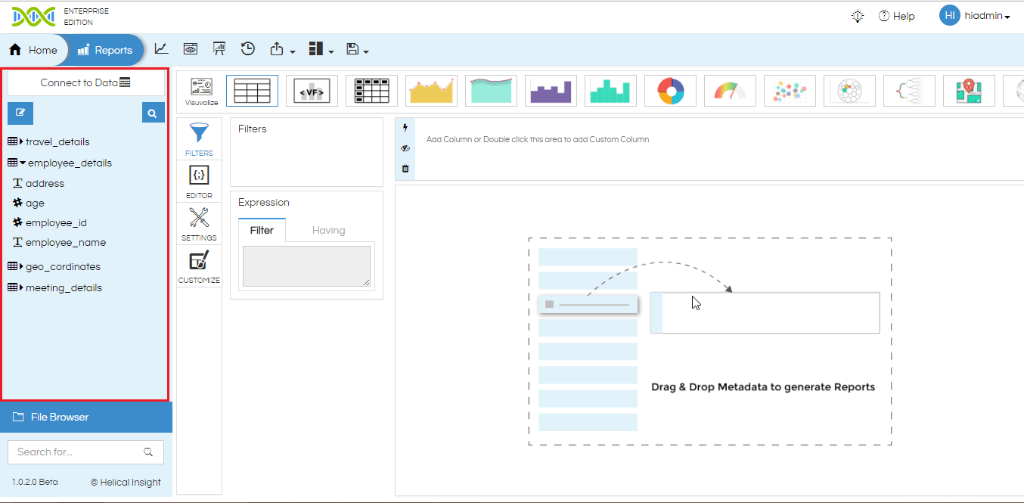Toggle the hidden-eye column visibility icon
This screenshot has width=1024, height=503.
(405, 148)
